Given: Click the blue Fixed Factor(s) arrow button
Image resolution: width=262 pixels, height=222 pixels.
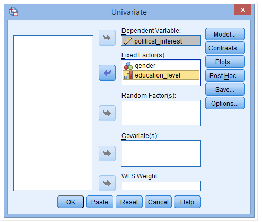Looking at the screenshot, I should tap(107, 73).
